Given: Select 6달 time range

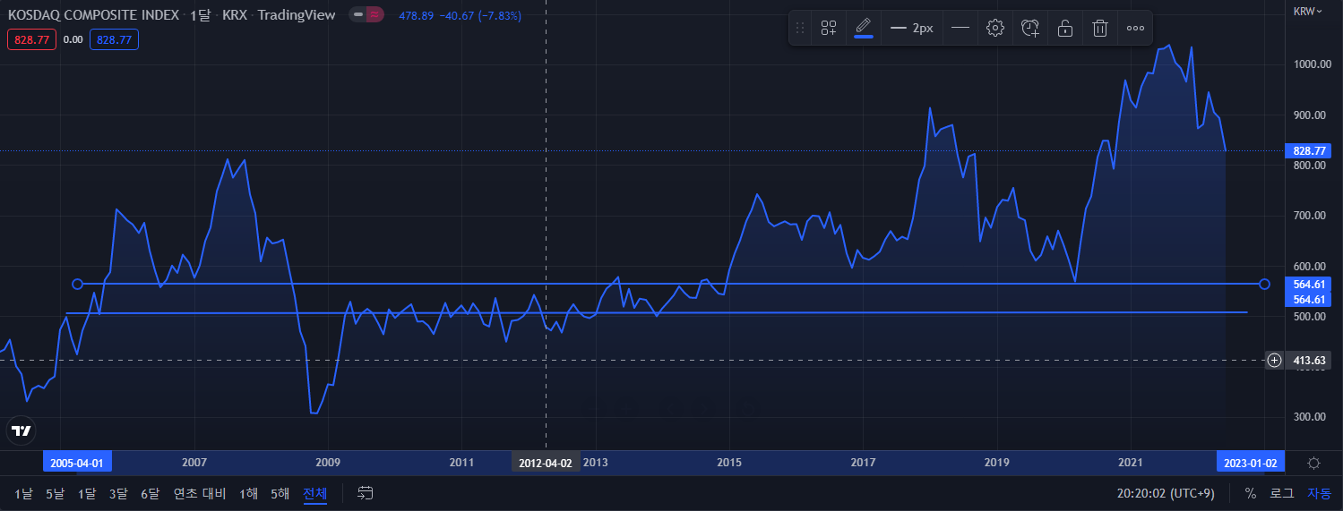Looking at the screenshot, I should 150,493.
